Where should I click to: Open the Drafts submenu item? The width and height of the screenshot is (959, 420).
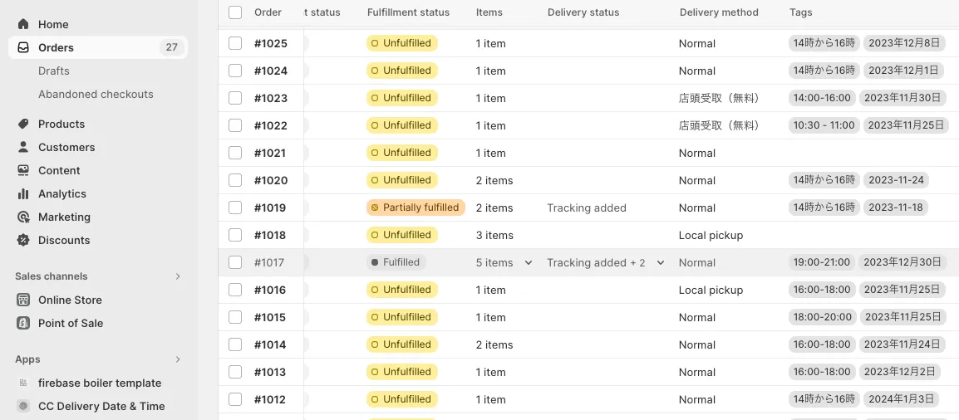54,71
